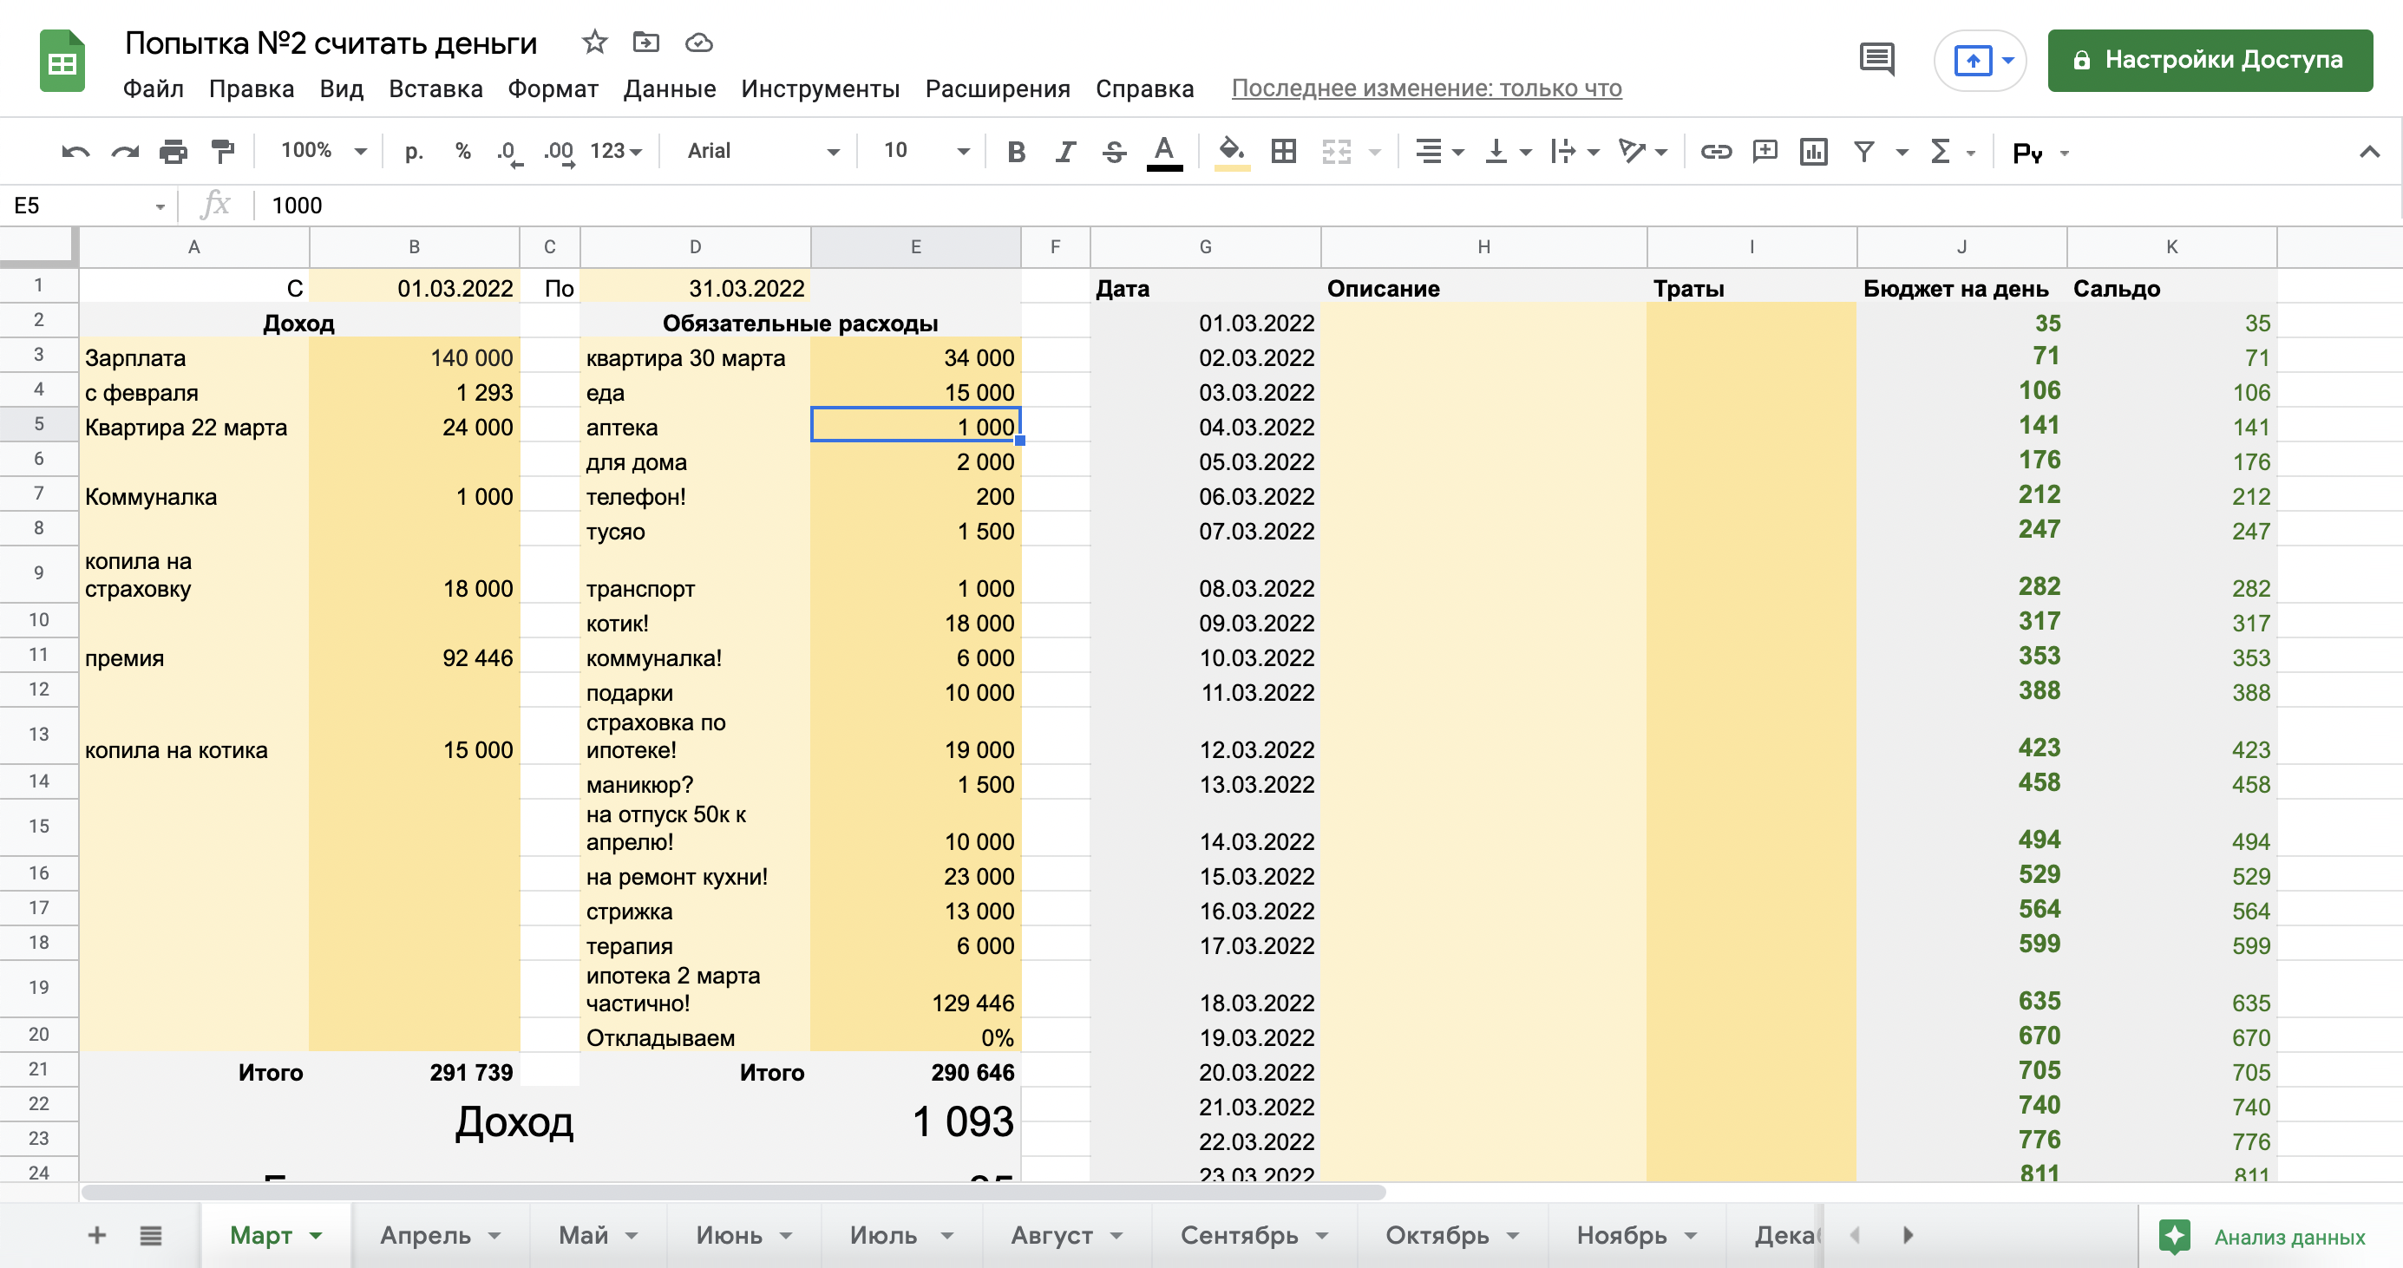Open the comment history
2403x1268 pixels.
(1876, 60)
